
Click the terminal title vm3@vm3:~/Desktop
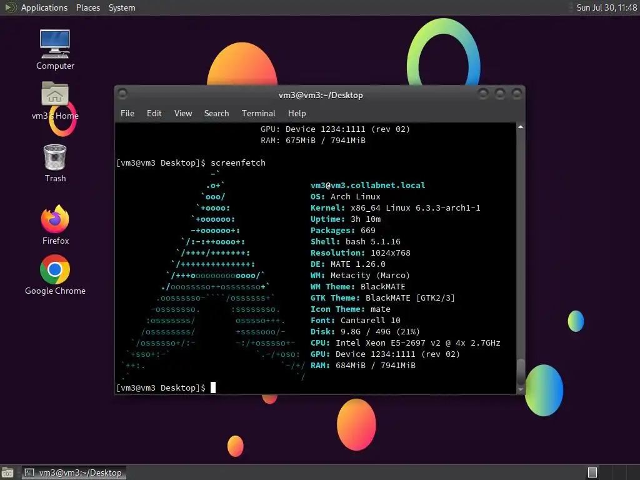tap(321, 95)
